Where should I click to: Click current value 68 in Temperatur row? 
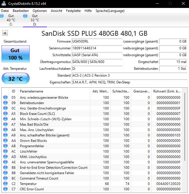tap(107, 184)
